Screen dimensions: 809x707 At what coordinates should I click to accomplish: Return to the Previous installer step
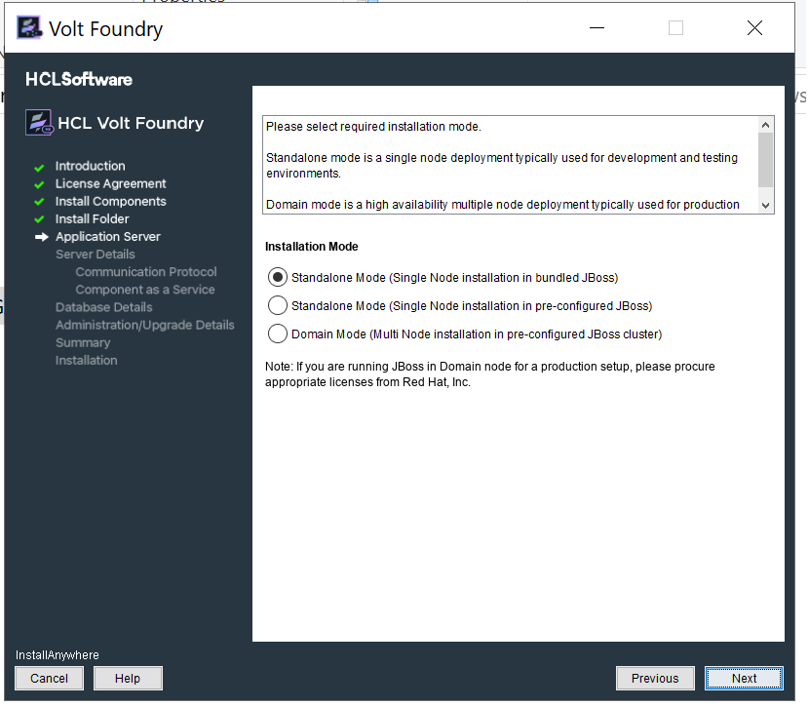tap(655, 678)
